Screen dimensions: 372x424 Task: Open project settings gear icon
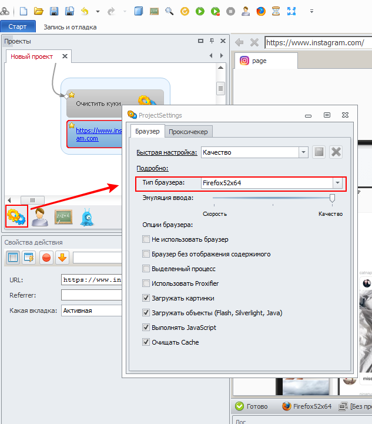tap(16, 216)
